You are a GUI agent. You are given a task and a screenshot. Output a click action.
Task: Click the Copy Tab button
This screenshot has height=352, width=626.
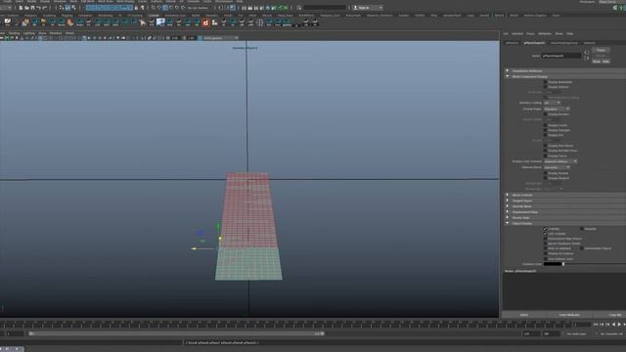615,315
